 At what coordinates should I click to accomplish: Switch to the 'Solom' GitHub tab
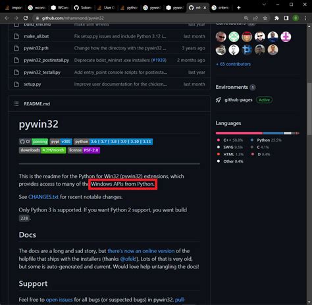[x=83, y=8]
